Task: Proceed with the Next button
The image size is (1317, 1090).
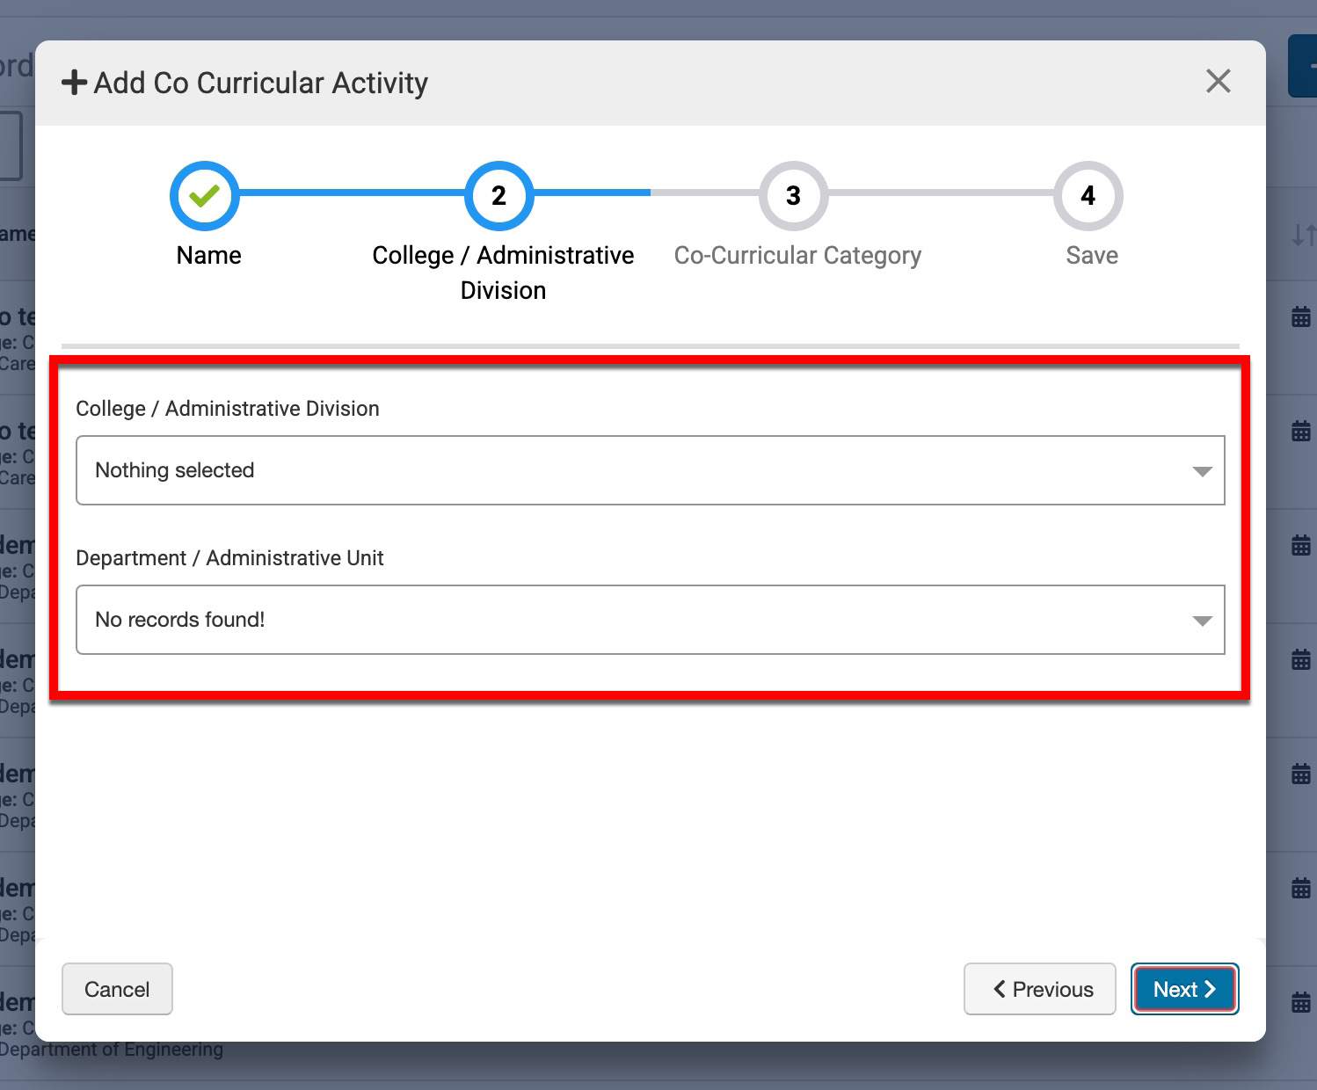Action: click(1184, 989)
